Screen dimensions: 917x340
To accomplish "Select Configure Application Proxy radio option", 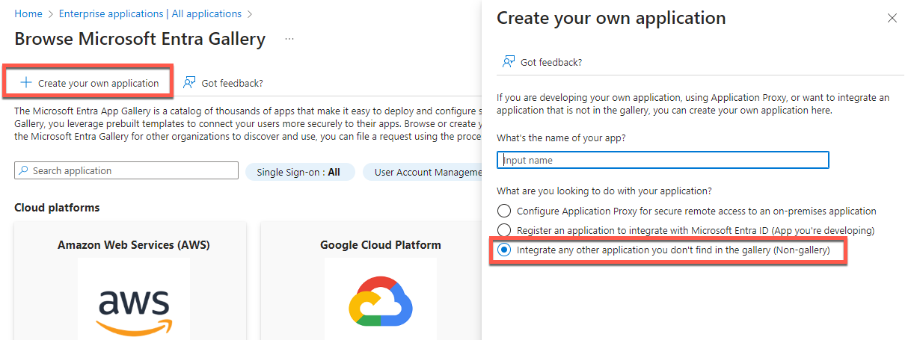I will (504, 211).
